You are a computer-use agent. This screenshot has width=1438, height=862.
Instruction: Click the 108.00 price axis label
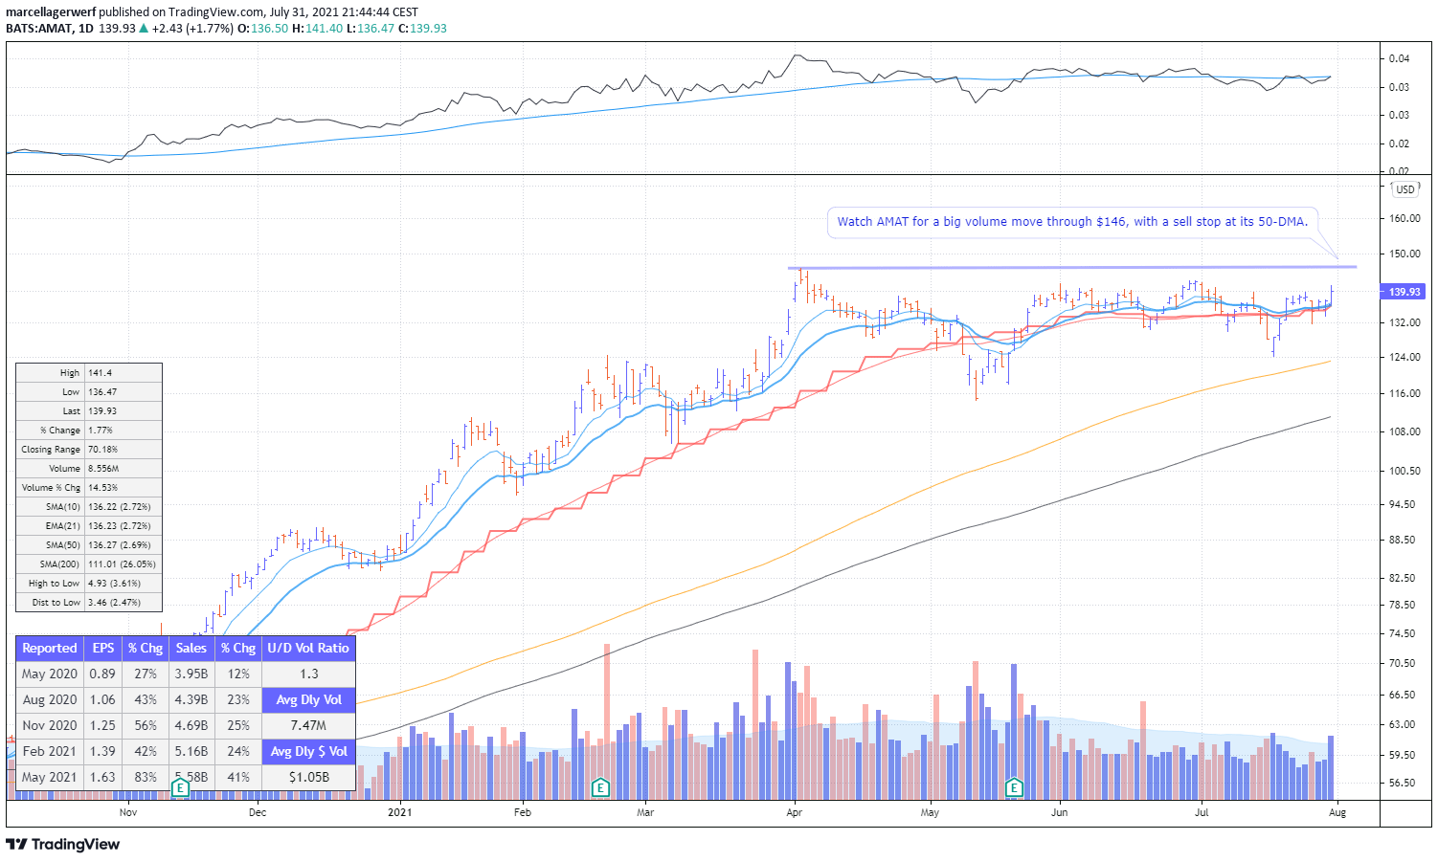[1404, 431]
